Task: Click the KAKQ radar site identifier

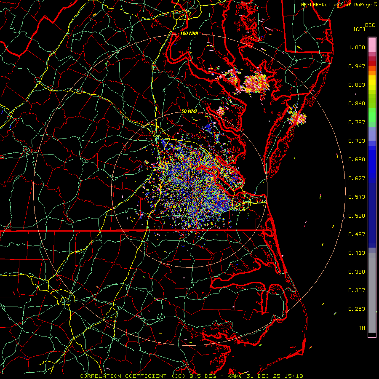Action: tap(236, 376)
